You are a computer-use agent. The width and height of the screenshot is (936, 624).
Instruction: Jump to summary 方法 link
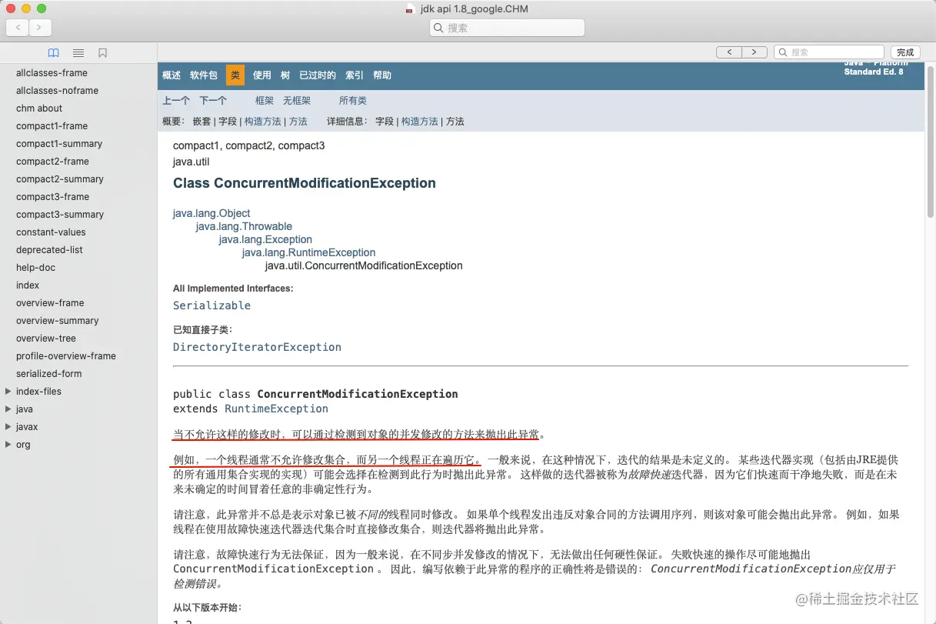tap(298, 122)
